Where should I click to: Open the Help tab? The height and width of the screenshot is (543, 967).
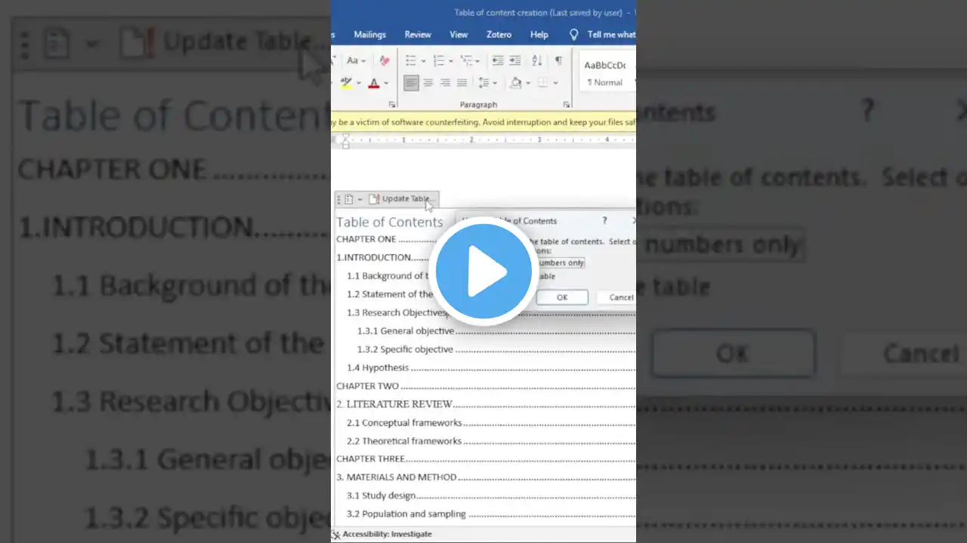539,35
